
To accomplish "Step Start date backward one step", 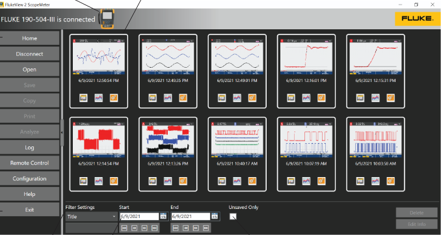I will (135, 228).
